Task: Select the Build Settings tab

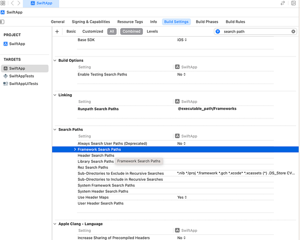Action: tap(176, 22)
